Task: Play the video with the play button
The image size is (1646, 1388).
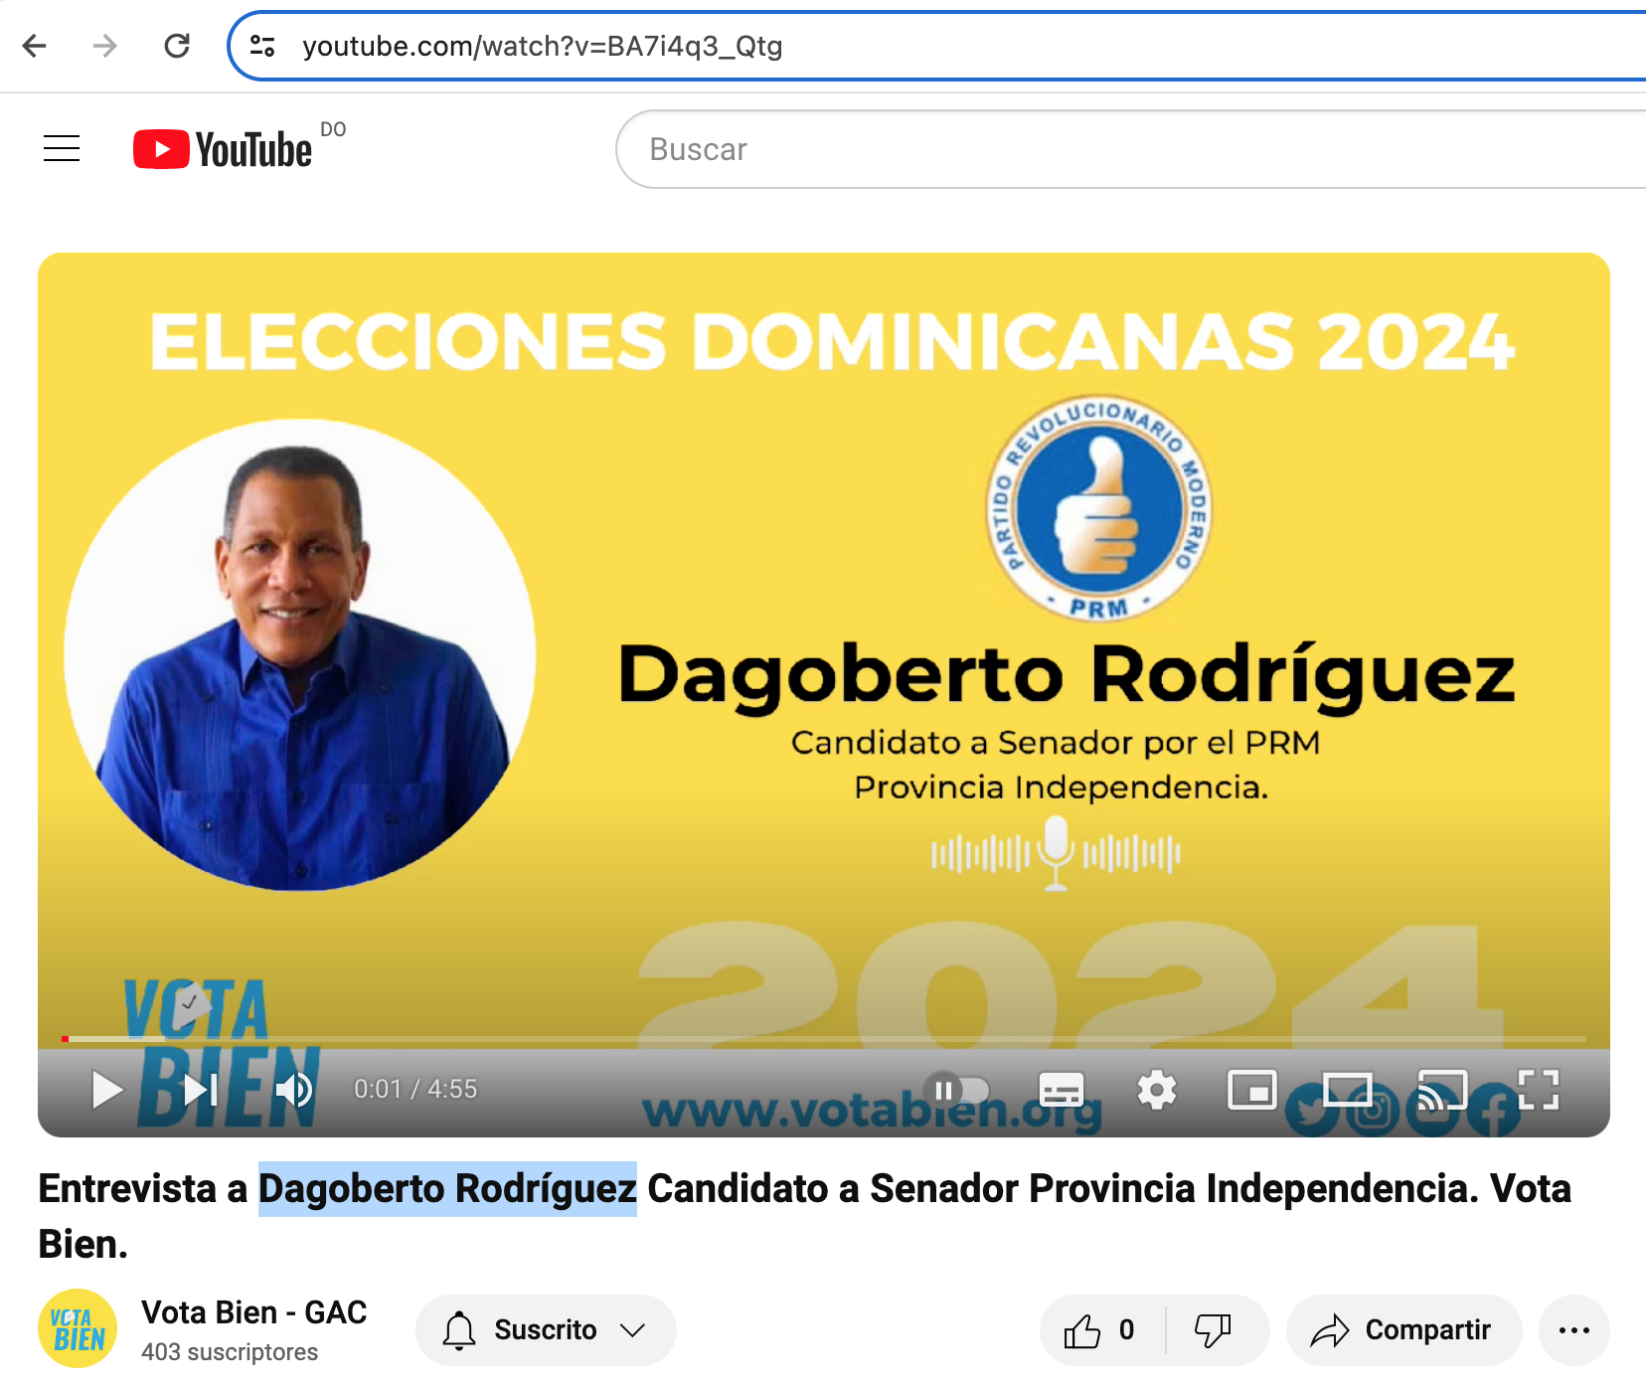Action: click(x=106, y=1090)
